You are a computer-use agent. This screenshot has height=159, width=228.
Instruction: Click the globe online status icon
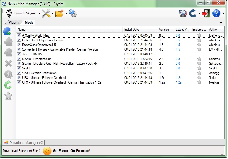point(182,13)
